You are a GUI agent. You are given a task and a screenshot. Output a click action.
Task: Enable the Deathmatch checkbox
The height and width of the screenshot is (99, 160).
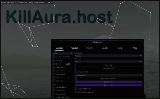pos(54,67)
